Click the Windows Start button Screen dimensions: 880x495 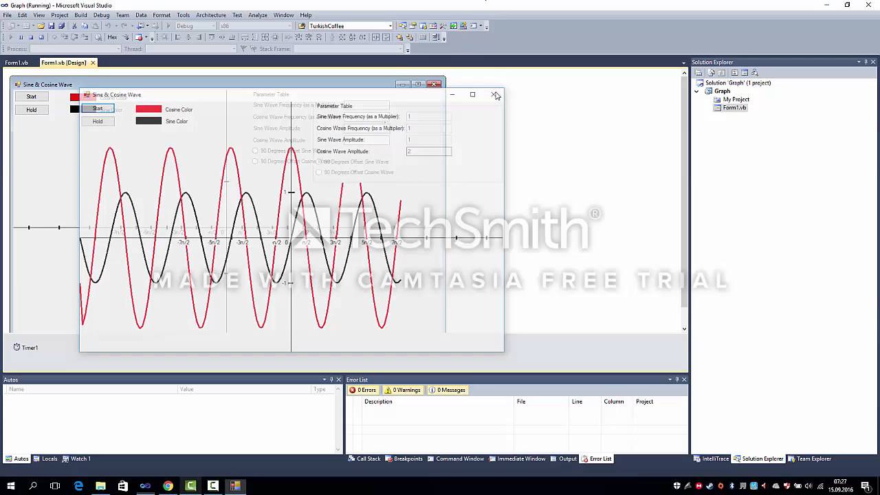(x=11, y=486)
